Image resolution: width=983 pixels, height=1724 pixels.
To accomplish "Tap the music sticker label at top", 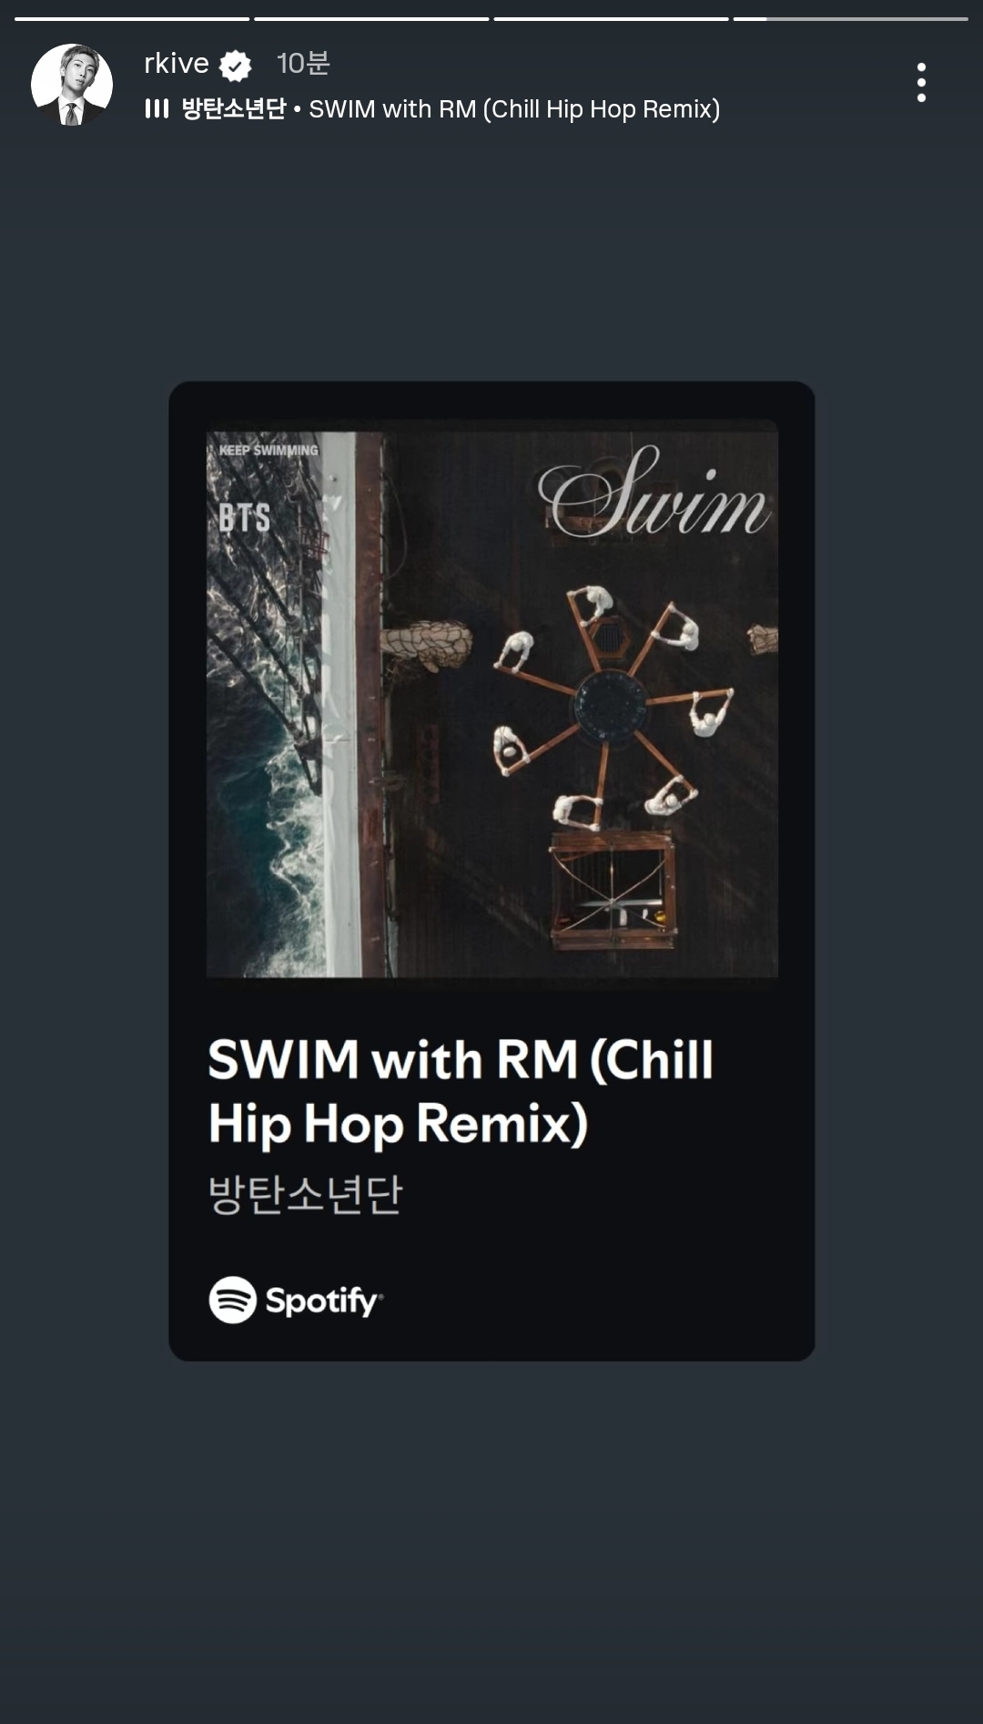I will click(x=433, y=109).
